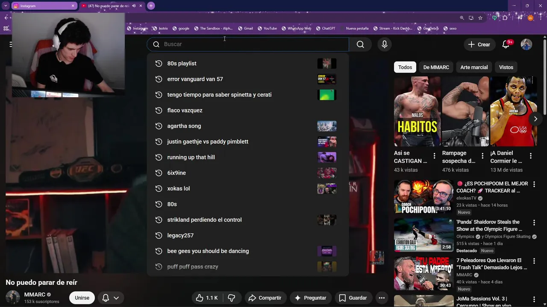Open the 'Nueva pestaña' bookmark
The image size is (547, 307).
pos(357,29)
